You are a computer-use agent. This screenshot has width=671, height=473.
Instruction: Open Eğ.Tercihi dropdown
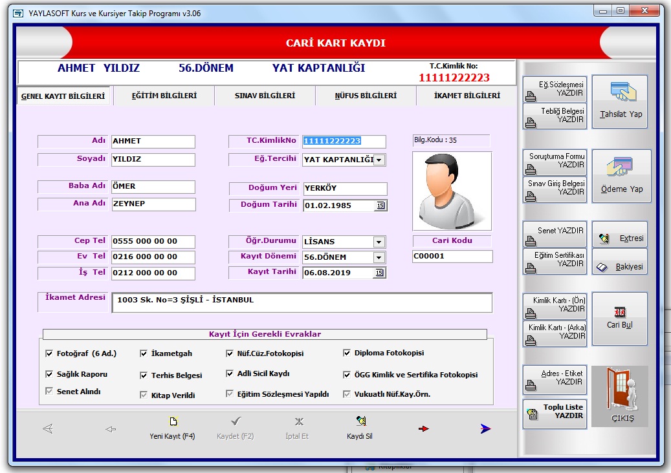379,160
